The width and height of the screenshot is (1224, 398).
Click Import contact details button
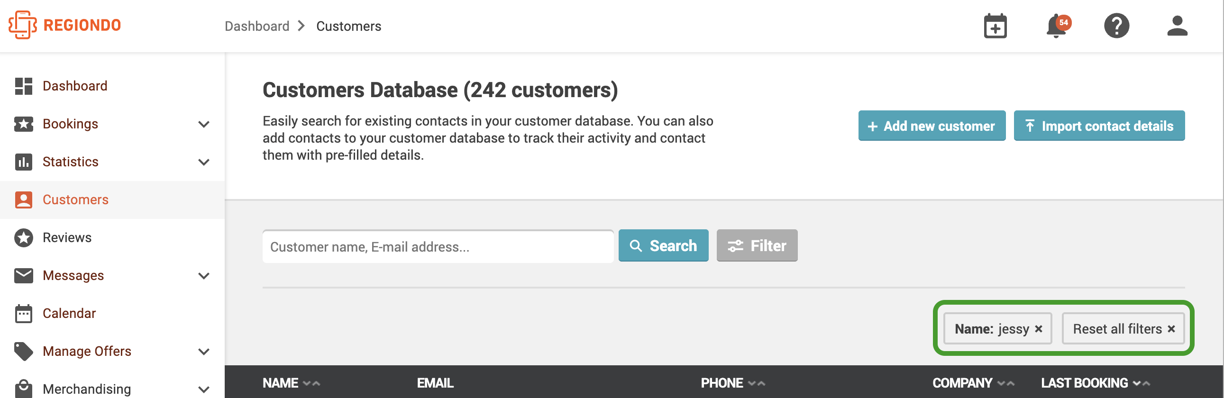pyautogui.click(x=1099, y=126)
